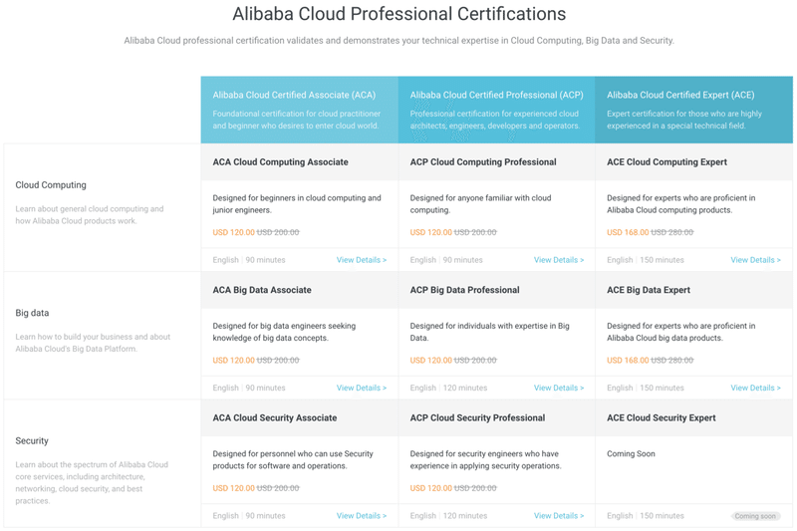
Task: Click the ACP Cloud Security Professional title
Action: tap(477, 418)
